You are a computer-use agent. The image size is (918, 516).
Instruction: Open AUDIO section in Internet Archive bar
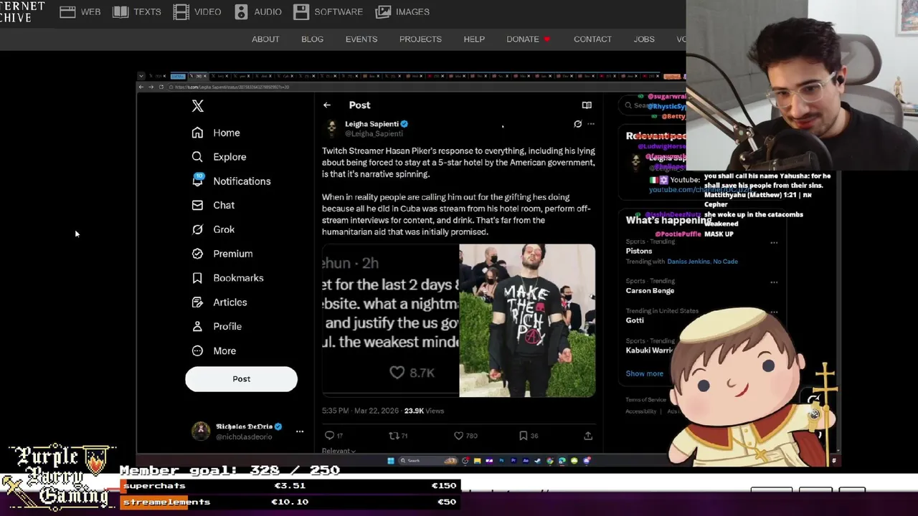point(257,11)
